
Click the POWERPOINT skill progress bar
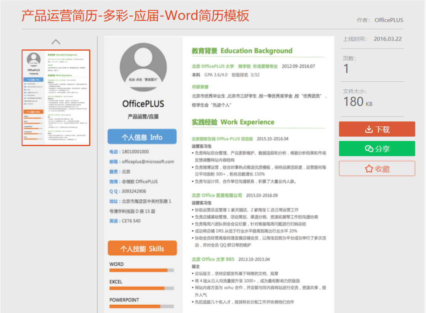(x=142, y=306)
